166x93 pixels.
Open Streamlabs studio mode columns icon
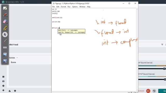pyautogui.click(x=3, y=81)
